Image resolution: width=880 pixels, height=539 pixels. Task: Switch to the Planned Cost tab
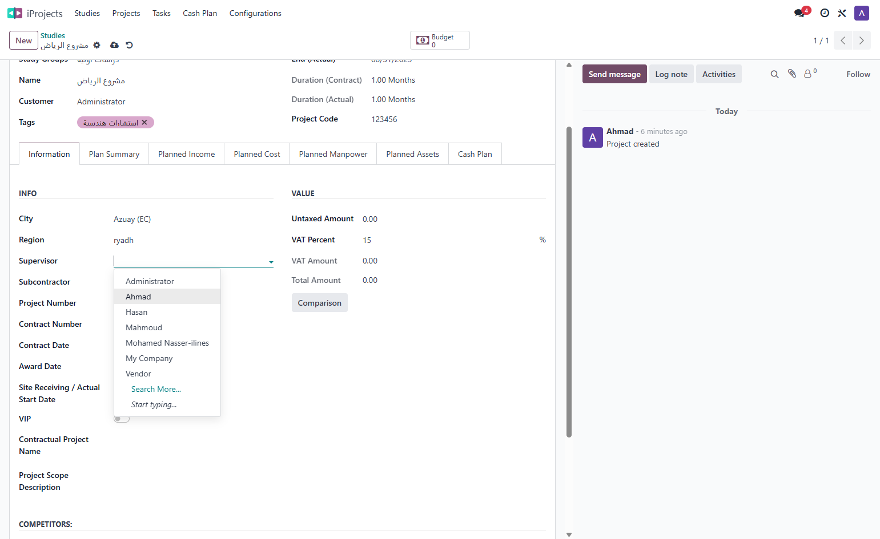pyautogui.click(x=257, y=154)
